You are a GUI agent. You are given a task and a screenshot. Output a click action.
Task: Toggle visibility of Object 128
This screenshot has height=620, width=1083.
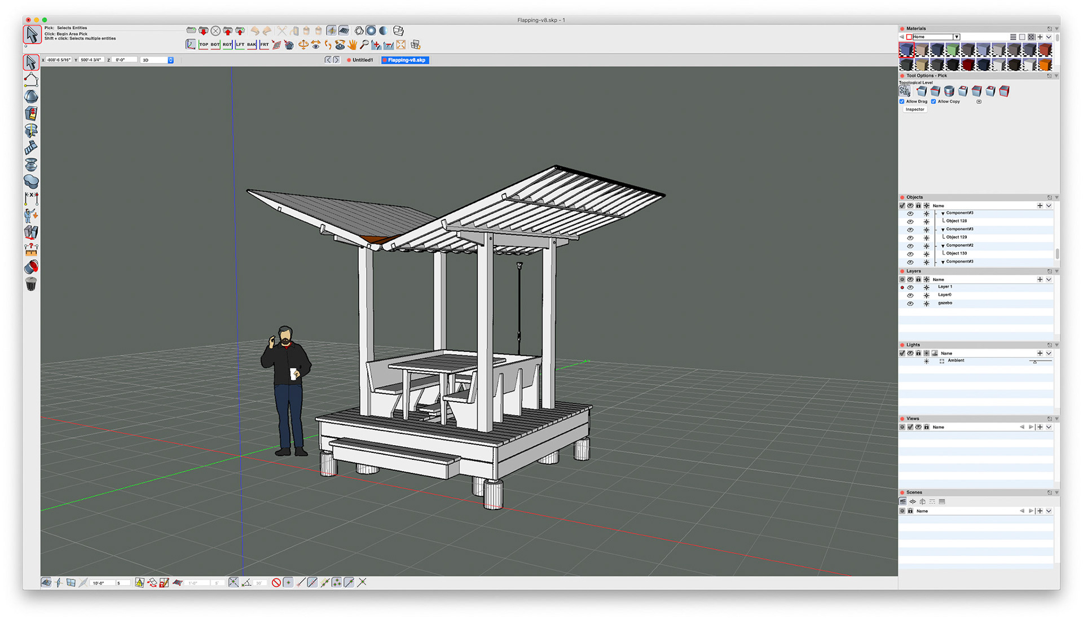tap(910, 222)
